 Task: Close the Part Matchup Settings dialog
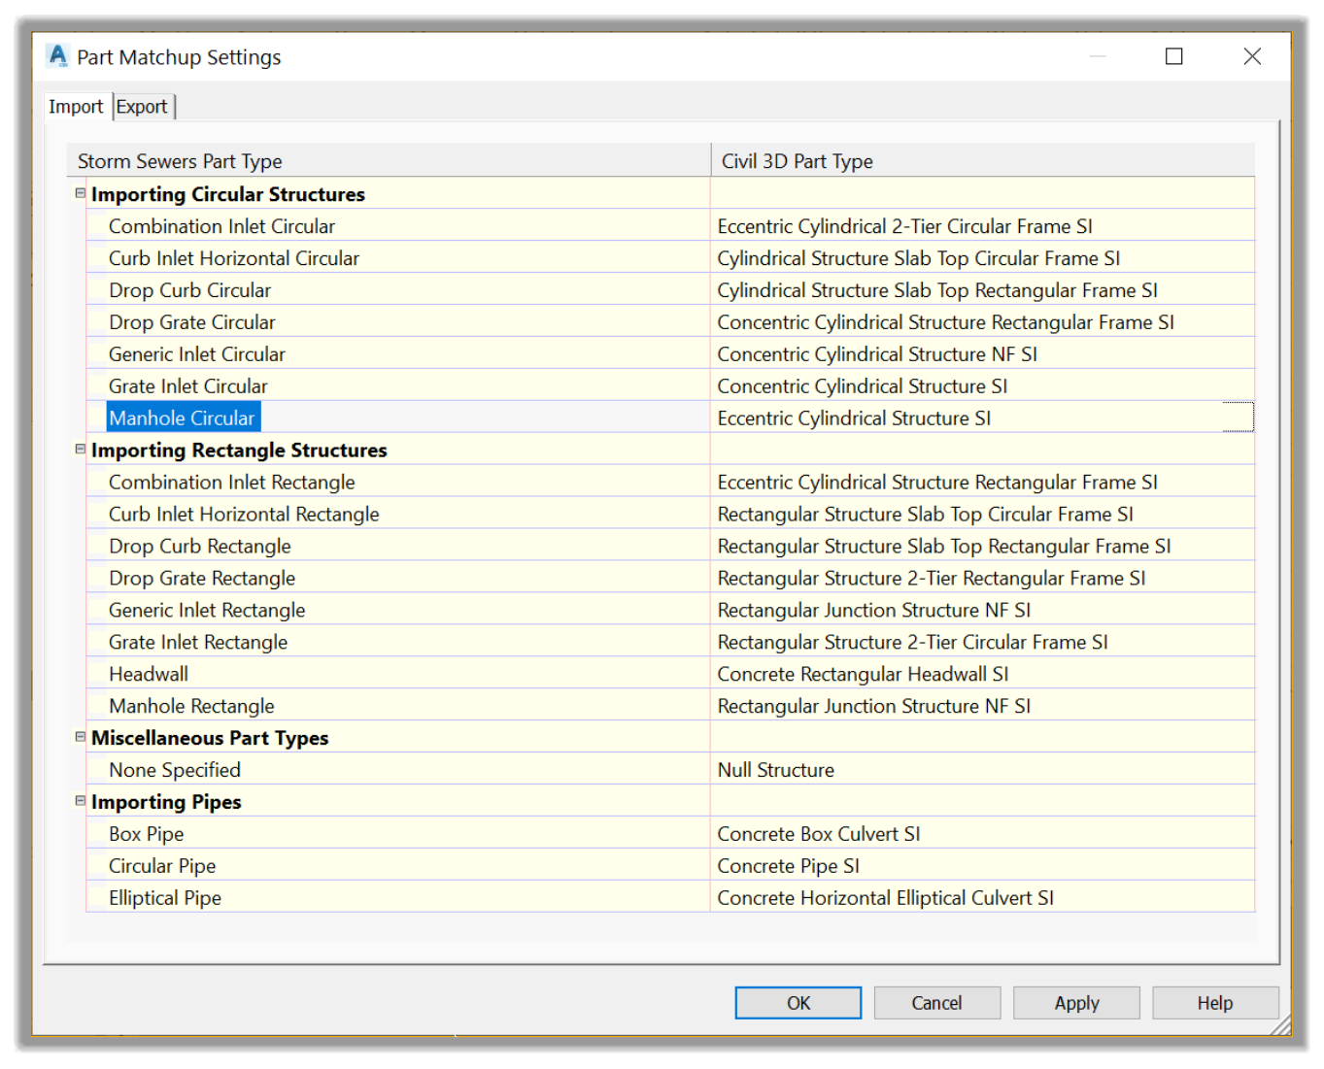[x=1252, y=56]
